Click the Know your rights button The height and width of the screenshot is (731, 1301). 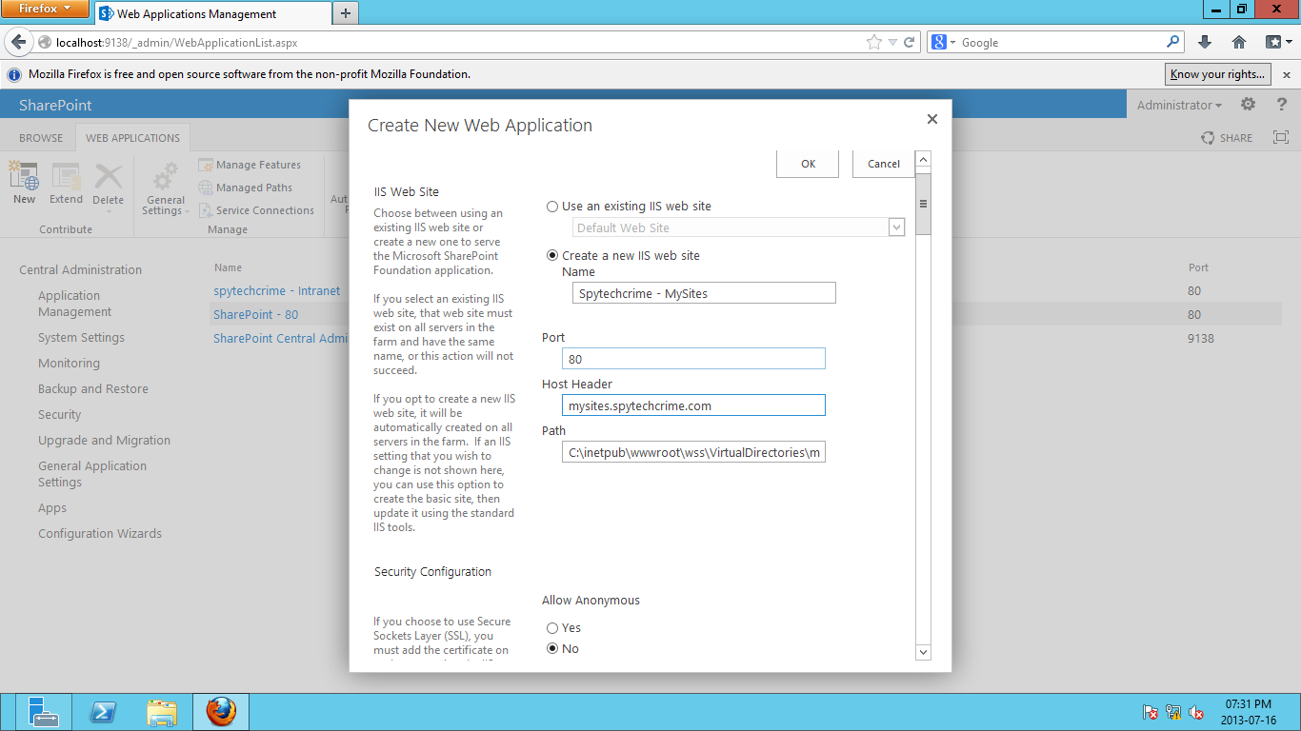pyautogui.click(x=1218, y=74)
